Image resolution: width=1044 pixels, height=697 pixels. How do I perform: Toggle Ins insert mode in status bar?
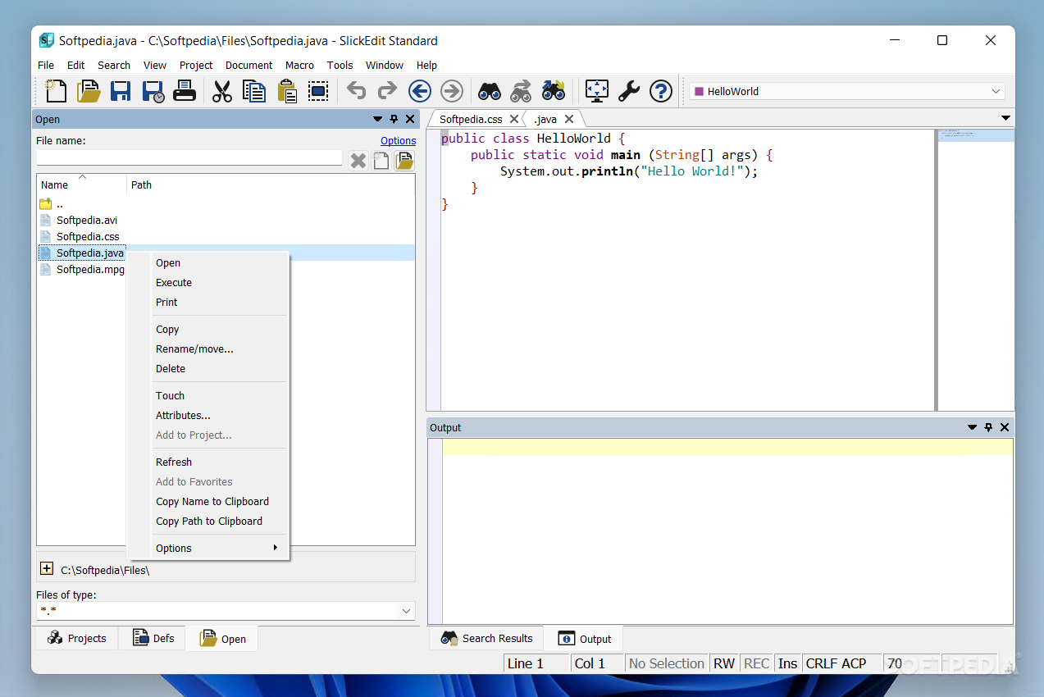(787, 663)
